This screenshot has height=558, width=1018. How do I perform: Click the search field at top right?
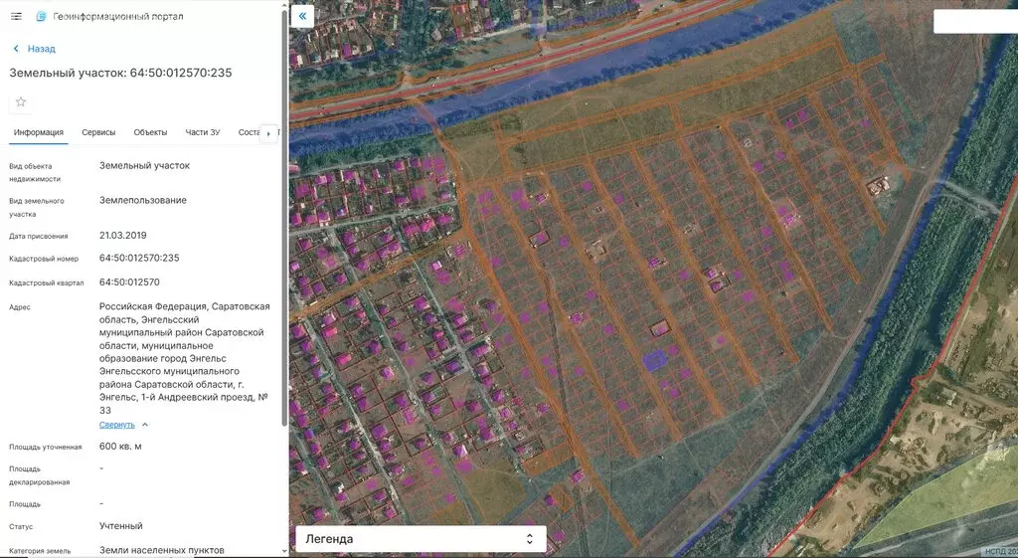click(975, 22)
